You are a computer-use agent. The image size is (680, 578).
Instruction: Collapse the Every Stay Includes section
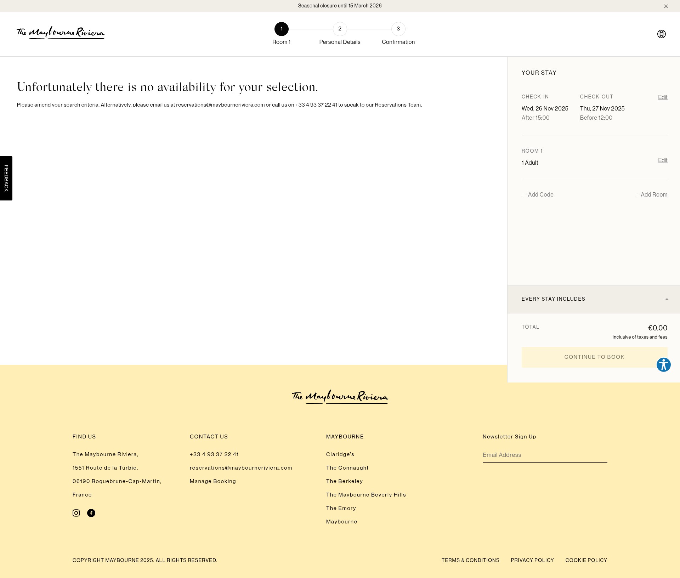(x=594, y=299)
